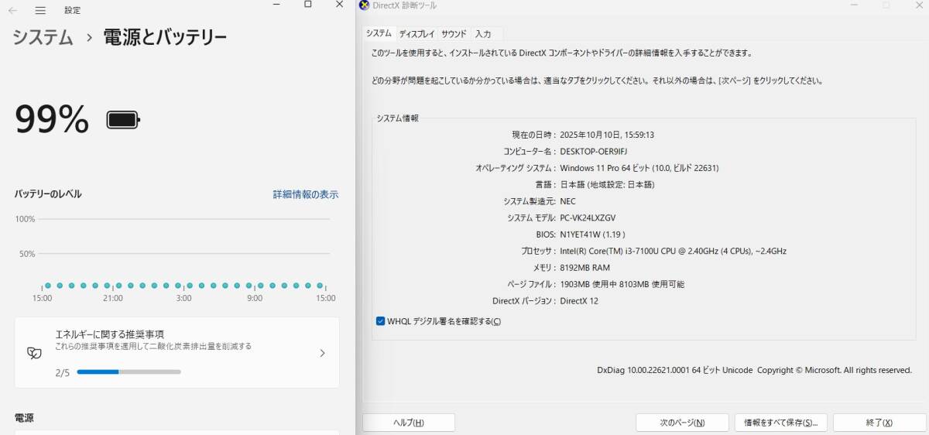This screenshot has width=929, height=435.
Task: Click the 99% battery percentage text
Action: [x=52, y=119]
